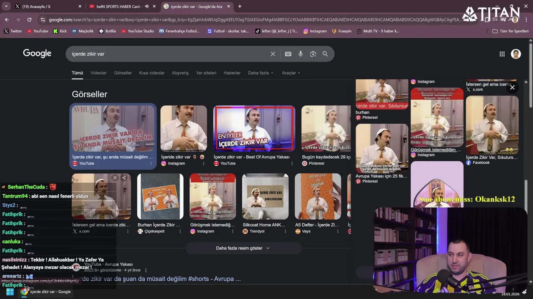Viewport: 533px width, 299px height.
Task: Open the Instagram bookmark
Action: coord(315,31)
